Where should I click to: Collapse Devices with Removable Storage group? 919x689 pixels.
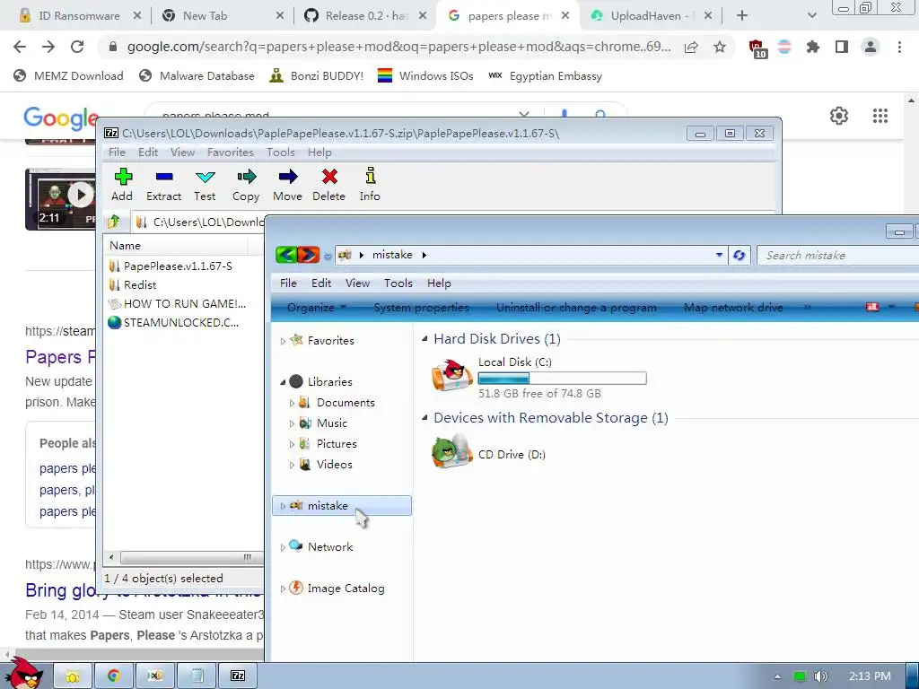pos(424,418)
